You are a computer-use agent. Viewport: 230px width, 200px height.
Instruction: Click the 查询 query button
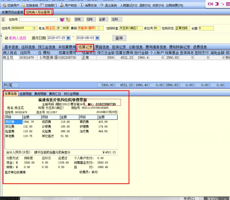coord(119,38)
